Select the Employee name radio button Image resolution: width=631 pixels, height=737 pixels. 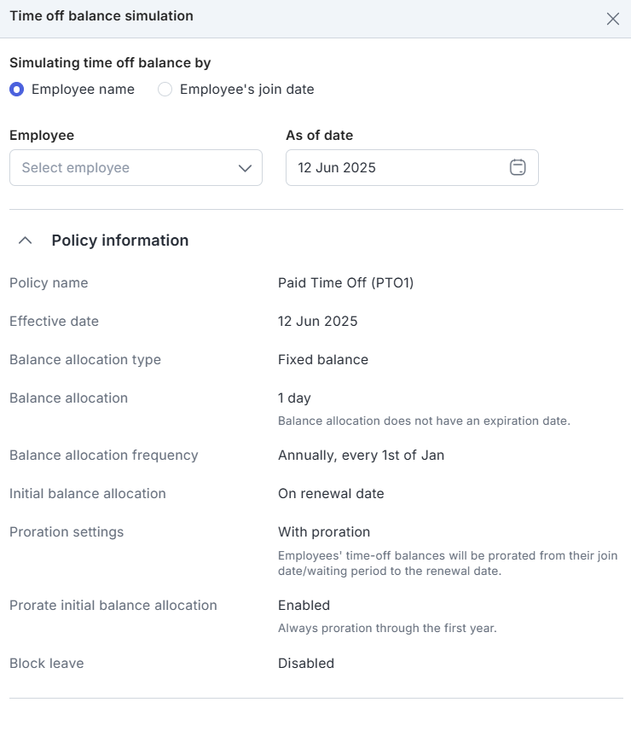coord(16,90)
